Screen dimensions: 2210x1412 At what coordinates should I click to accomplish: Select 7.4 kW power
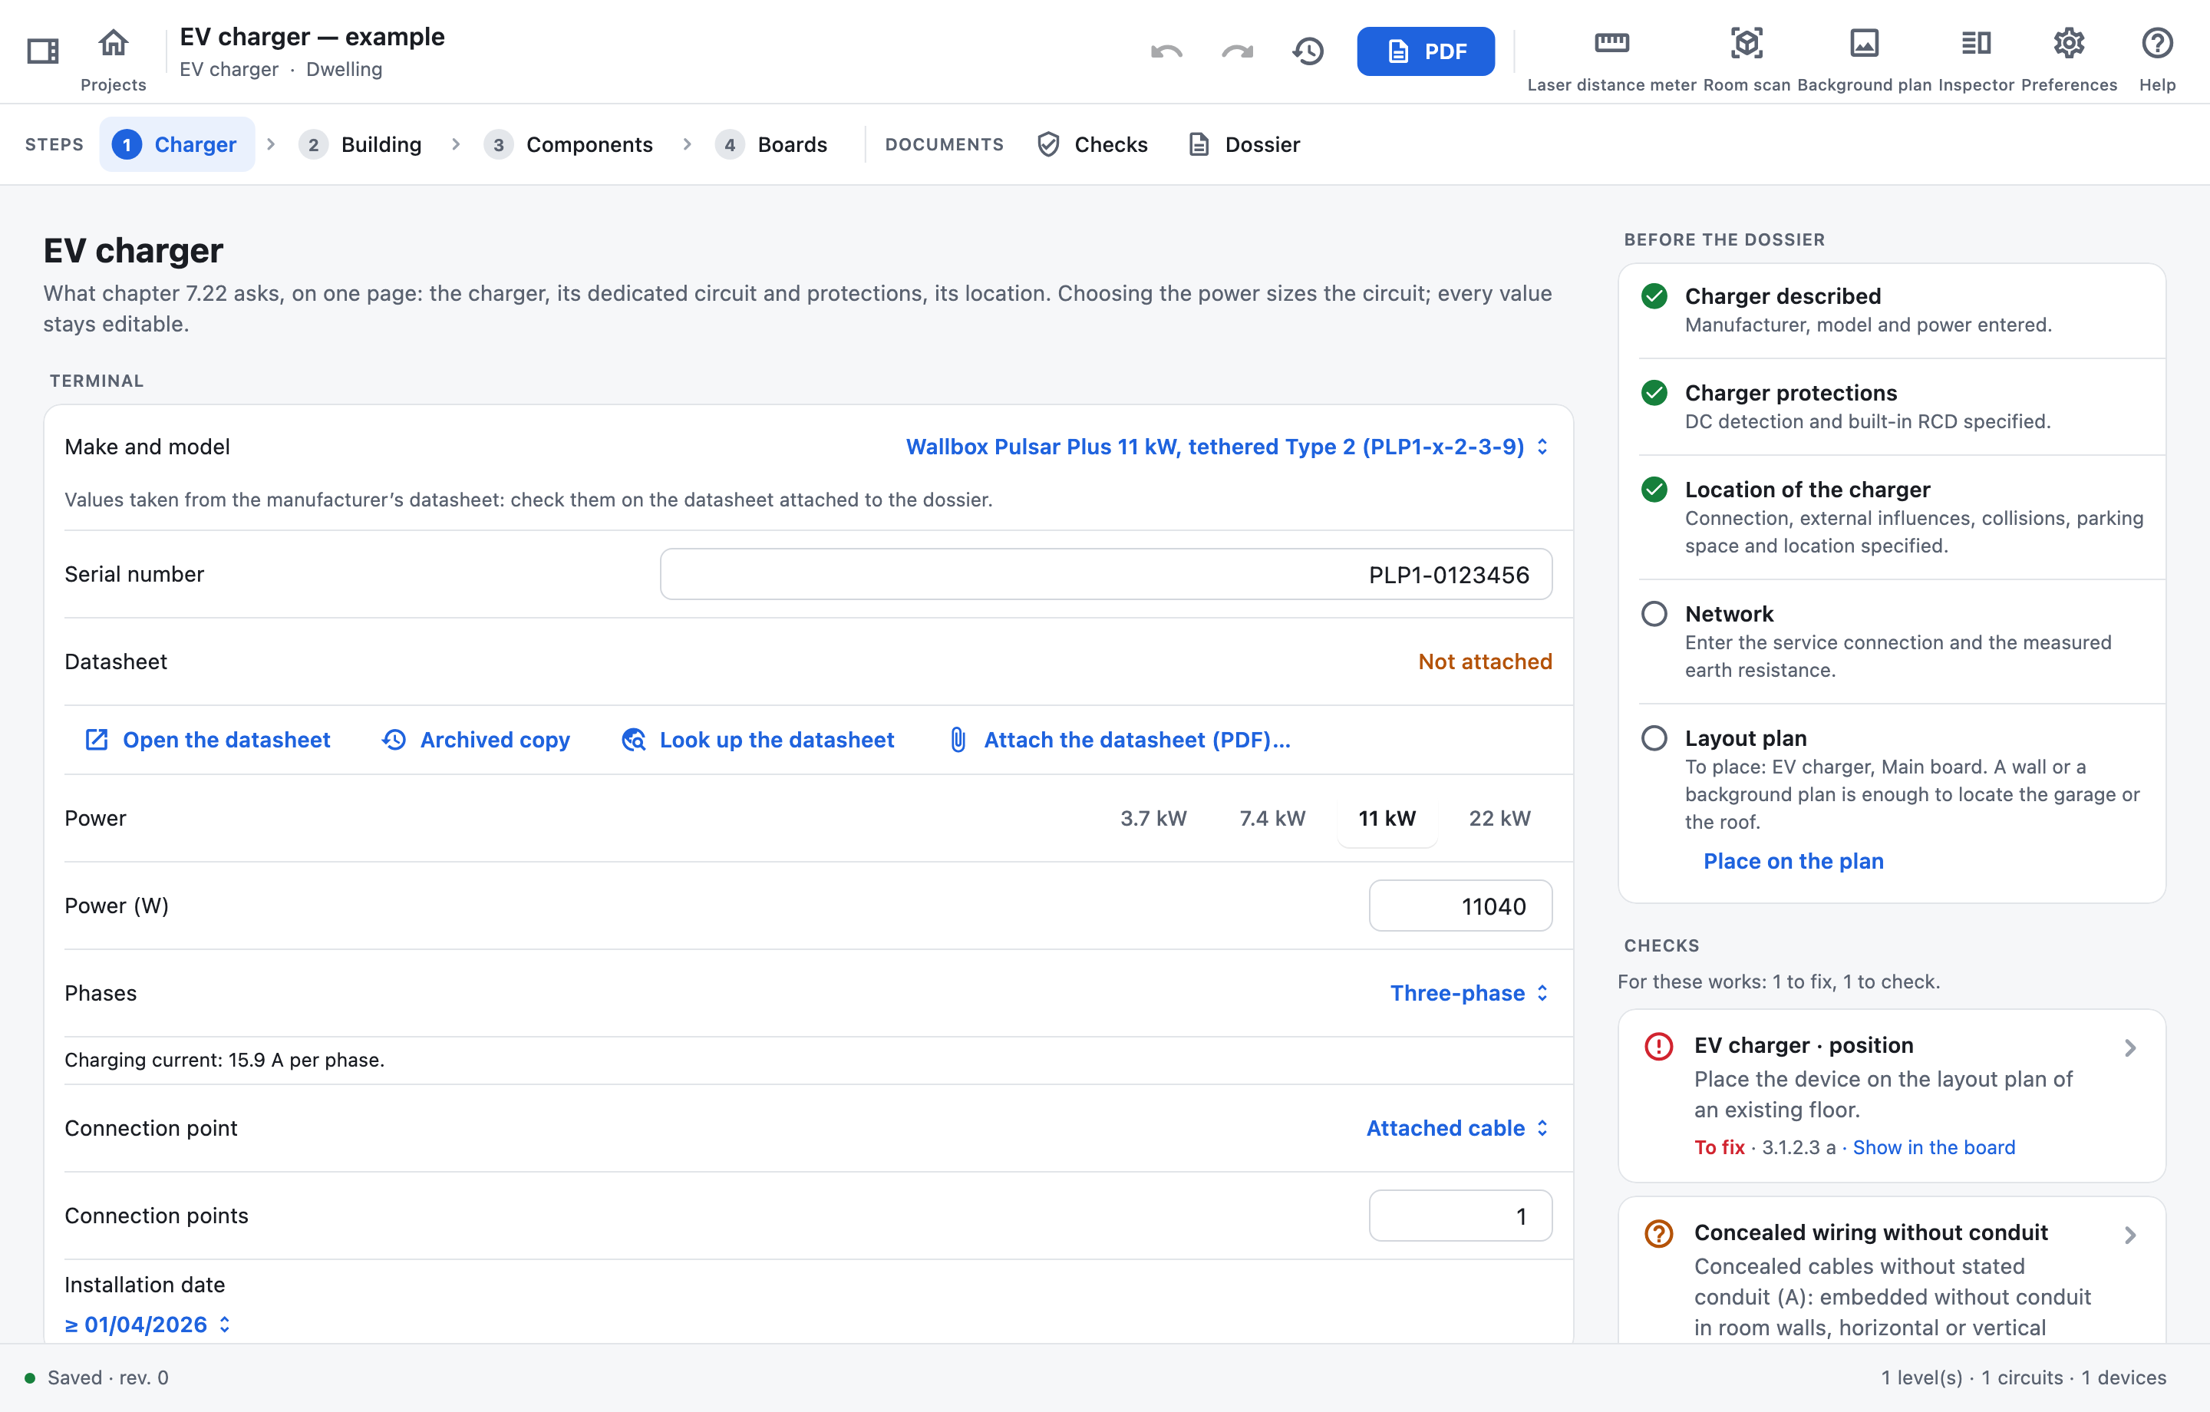(1272, 818)
